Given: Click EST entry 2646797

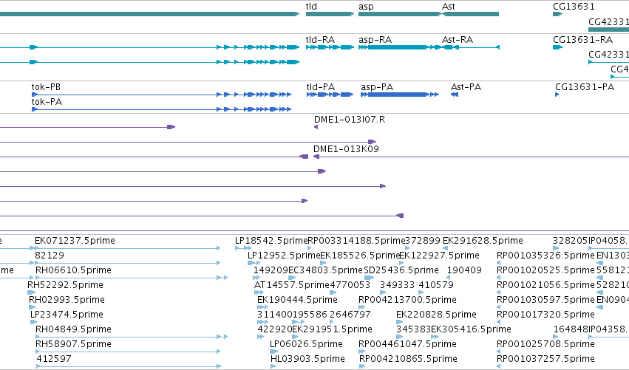Looking at the screenshot, I should pyautogui.click(x=350, y=315).
